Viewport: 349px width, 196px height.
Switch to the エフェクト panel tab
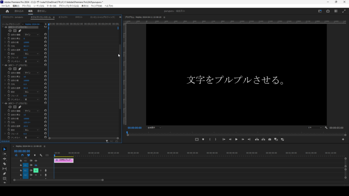63,17
